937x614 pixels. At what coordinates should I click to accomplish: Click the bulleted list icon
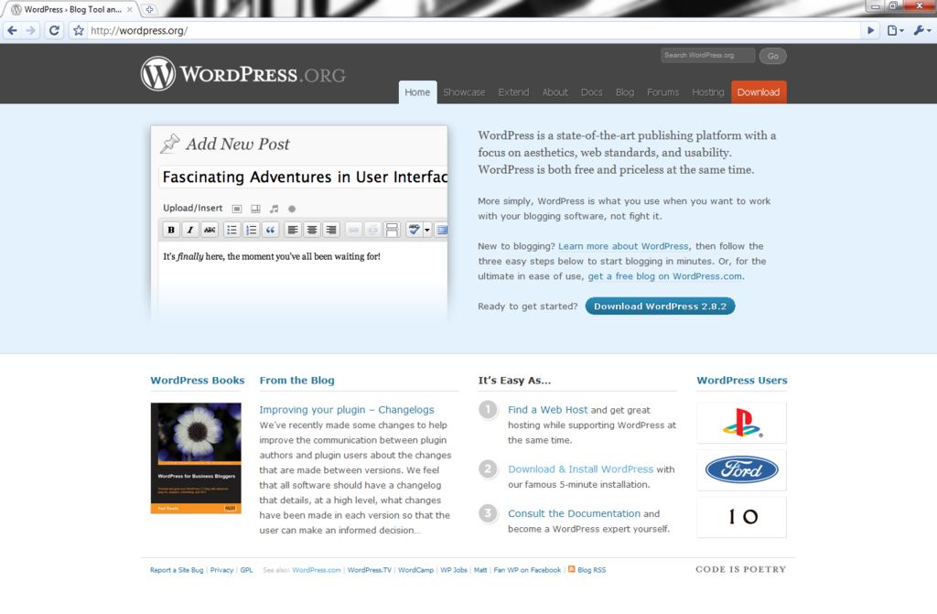tap(232, 230)
